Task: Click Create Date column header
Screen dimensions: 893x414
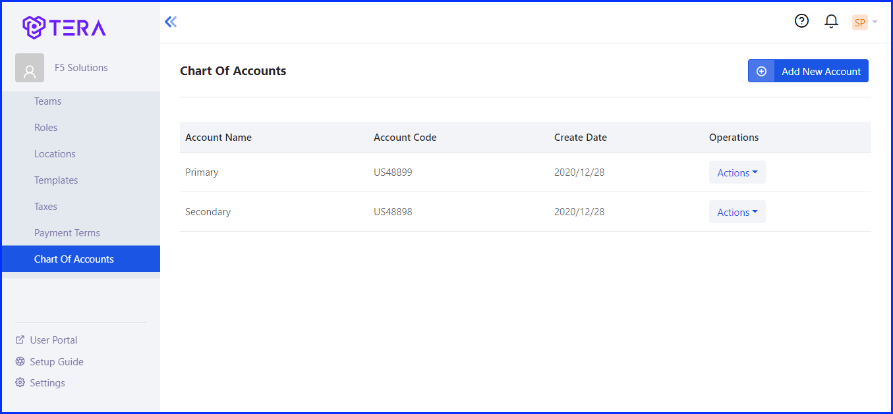Action: point(581,138)
